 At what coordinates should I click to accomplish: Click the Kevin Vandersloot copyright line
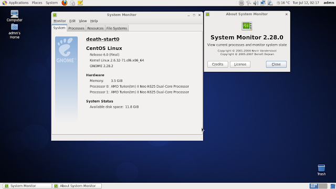(247, 51)
